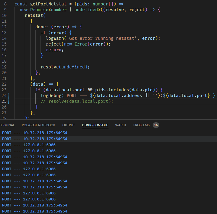Screen dimensions: 217x214
Task: Place cursor on getPortNetstat function name
Action: (x=48, y=4)
